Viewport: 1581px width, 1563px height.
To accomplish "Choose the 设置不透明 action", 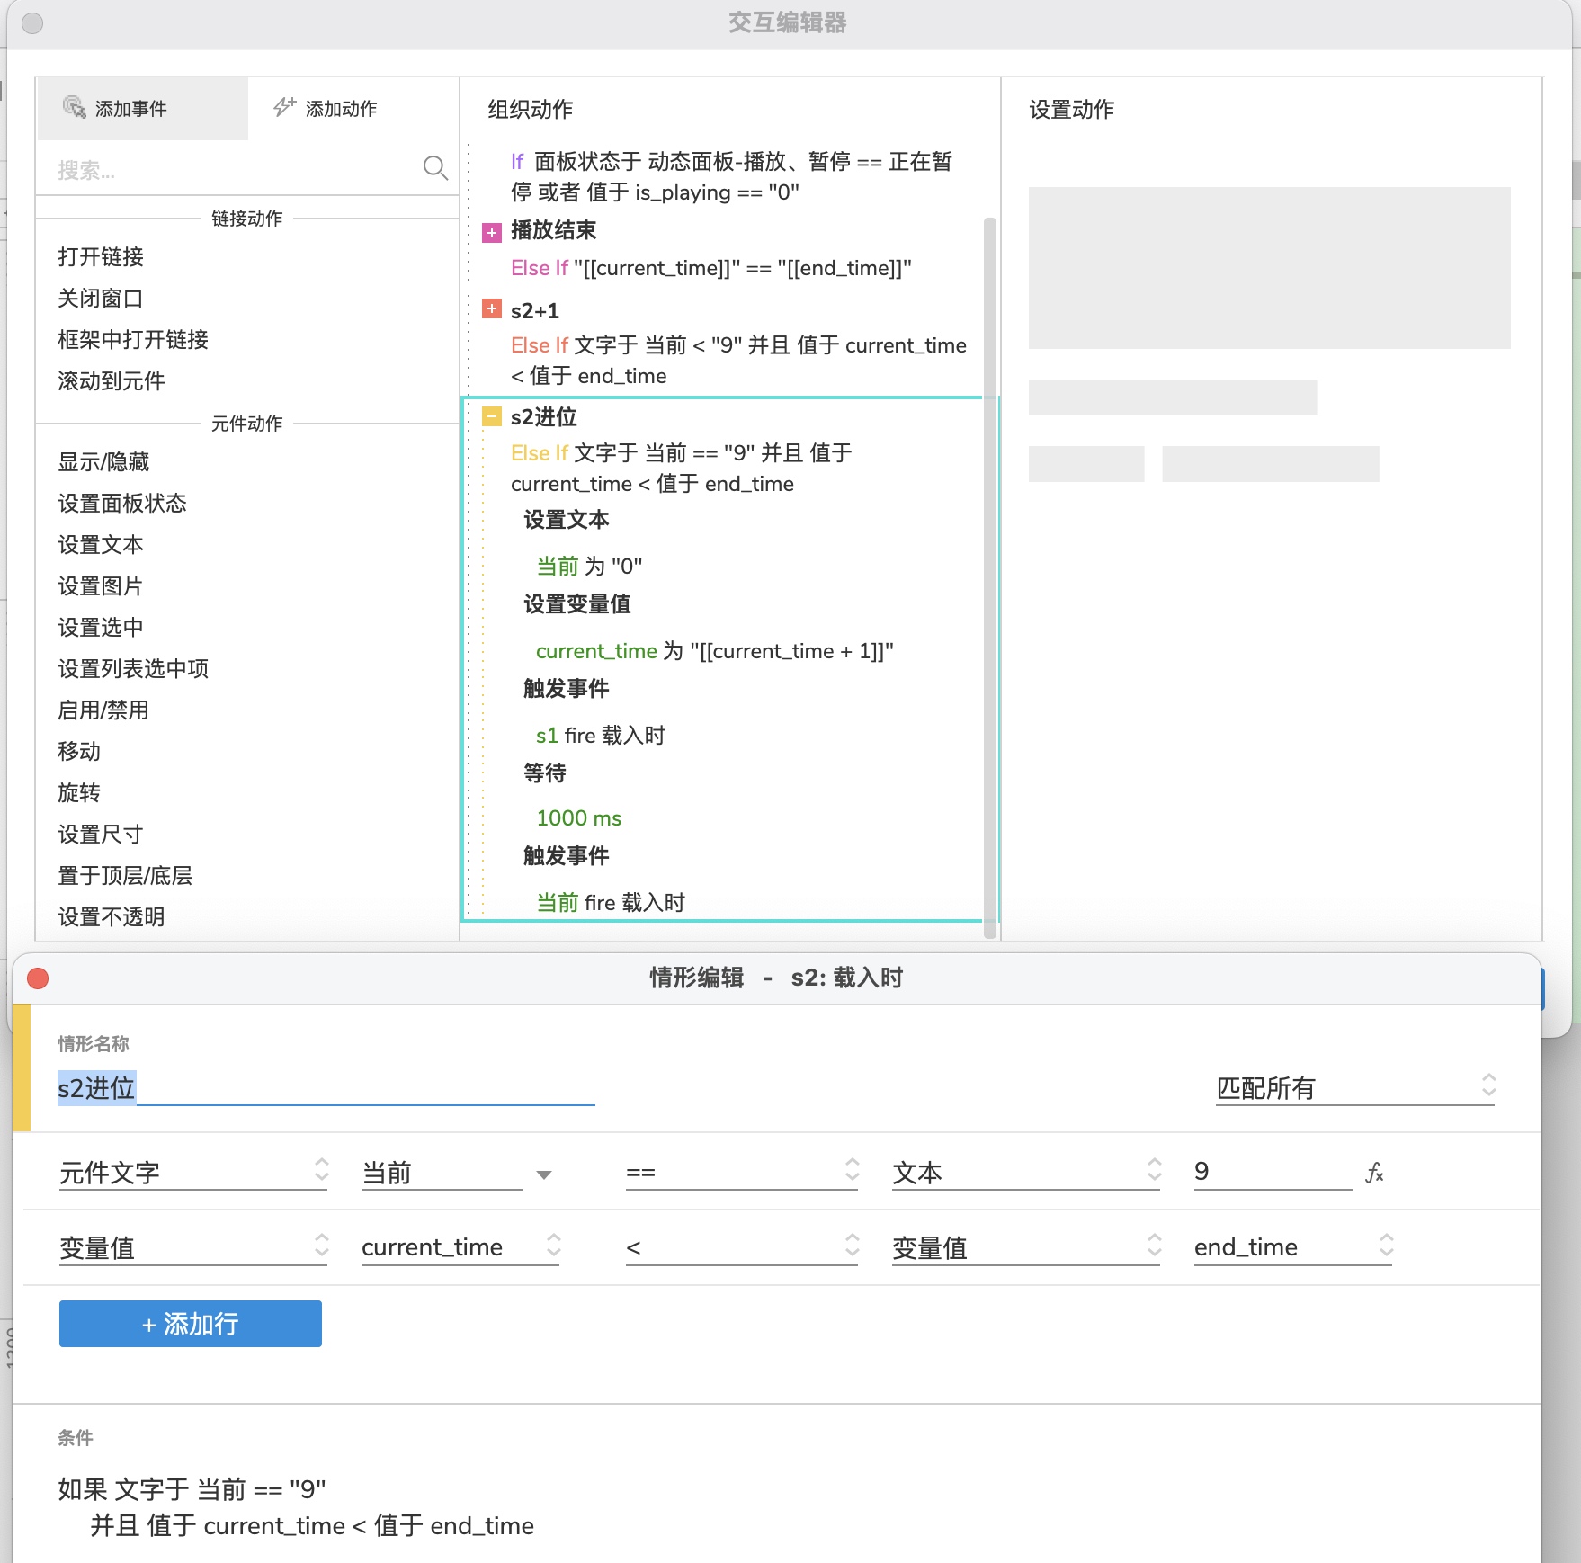I will (112, 917).
